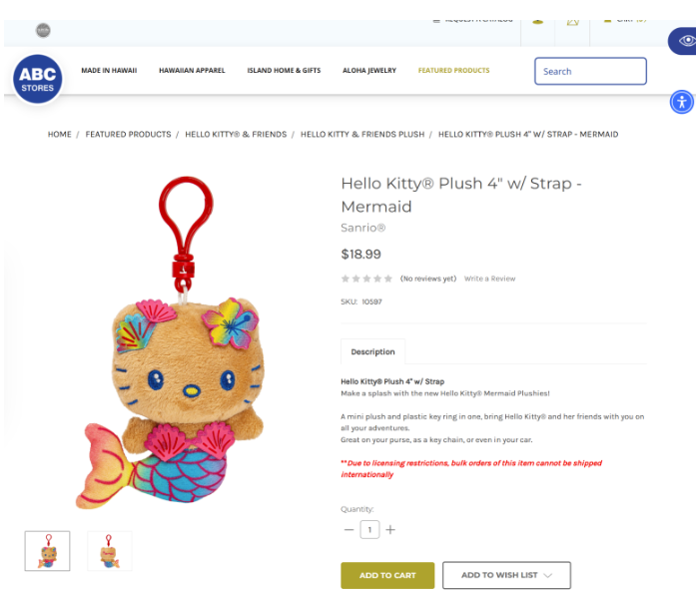Open the accessibility widget icon

click(681, 102)
